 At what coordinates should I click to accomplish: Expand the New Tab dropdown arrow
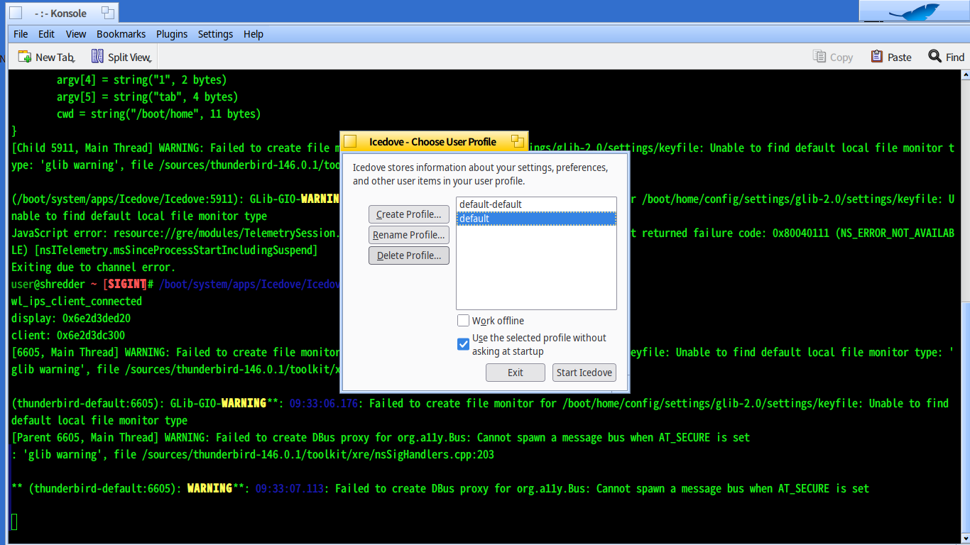[x=74, y=60]
